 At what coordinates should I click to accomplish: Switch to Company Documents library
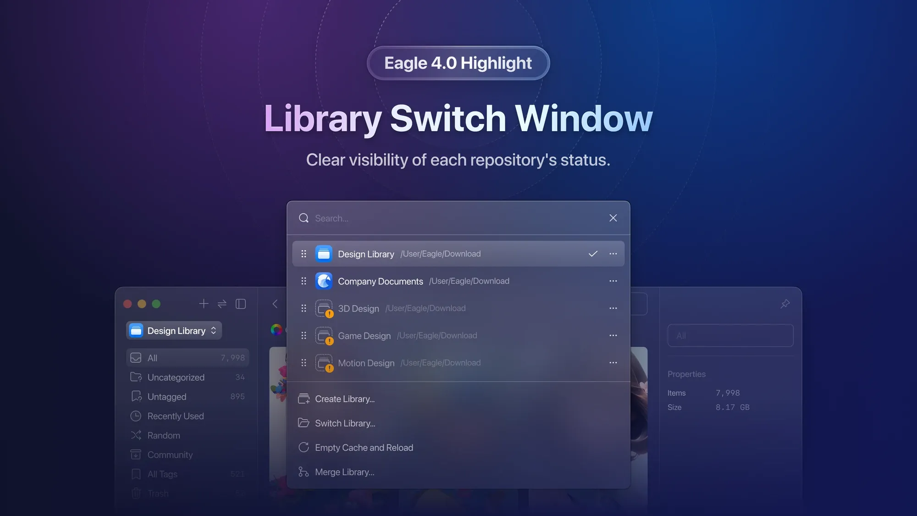click(458, 281)
